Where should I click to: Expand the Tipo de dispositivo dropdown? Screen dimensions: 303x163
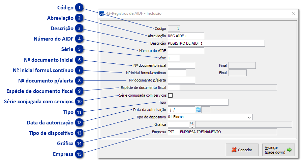pos(249,117)
